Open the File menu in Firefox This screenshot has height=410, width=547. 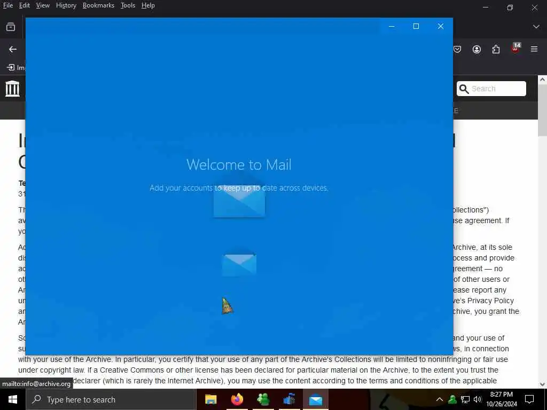point(7,5)
